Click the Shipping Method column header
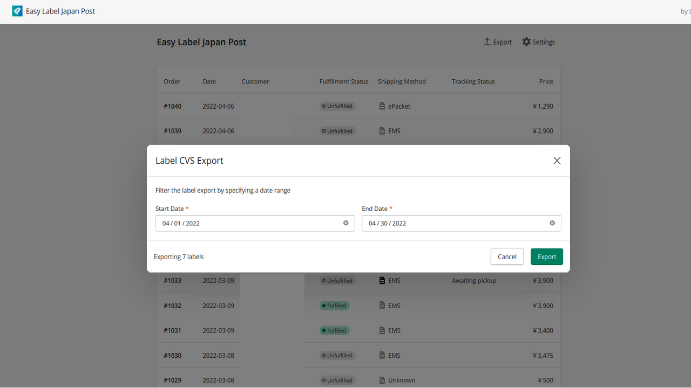 (x=402, y=81)
